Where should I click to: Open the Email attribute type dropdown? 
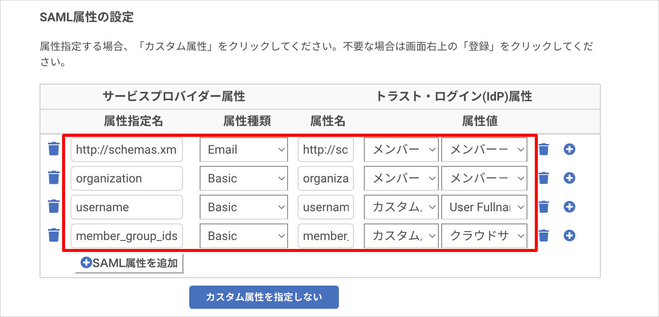pos(244,150)
